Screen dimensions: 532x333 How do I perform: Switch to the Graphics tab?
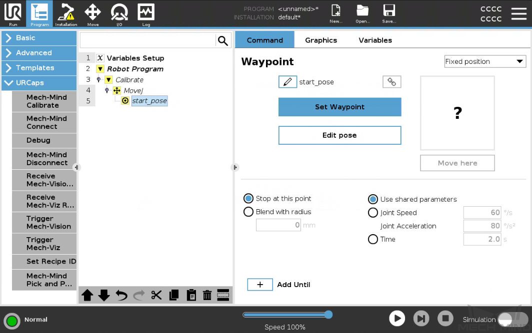pos(320,40)
